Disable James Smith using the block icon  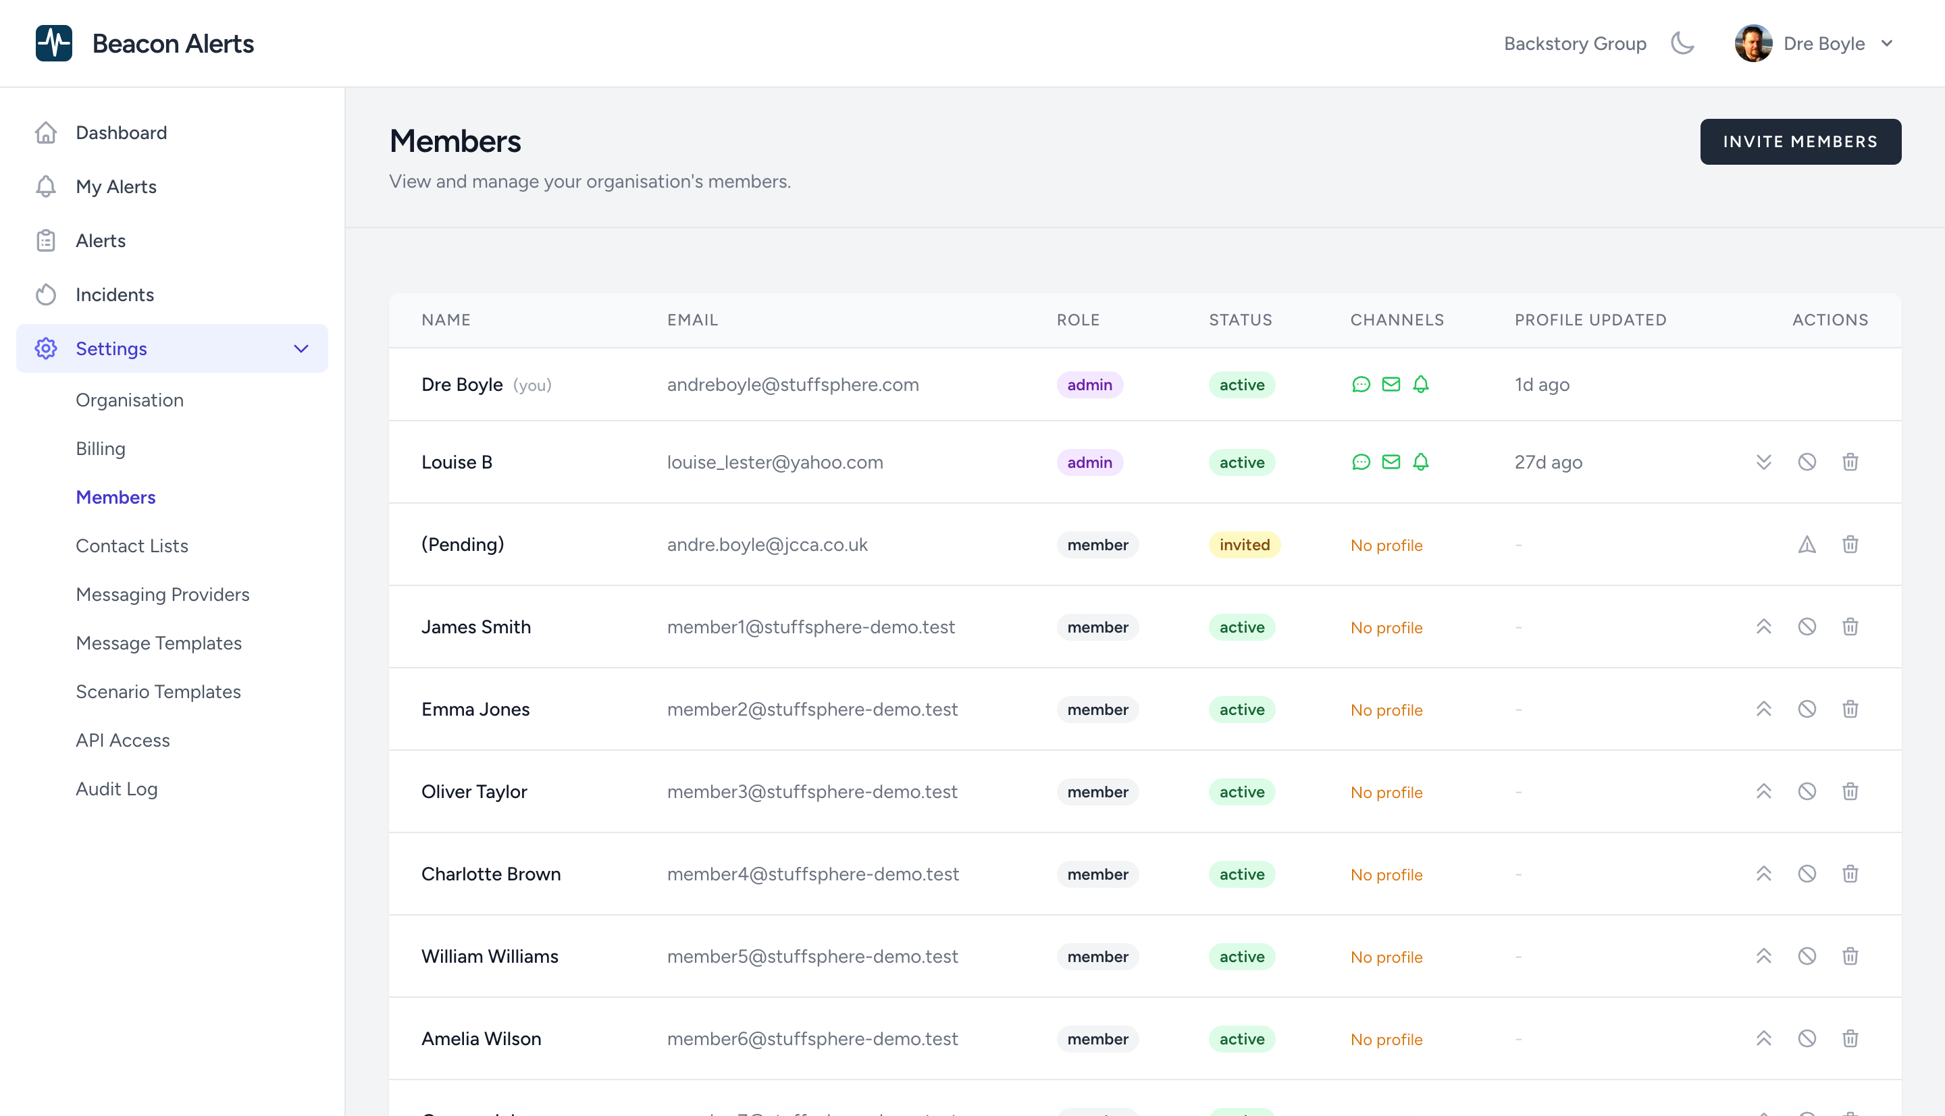point(1807,627)
